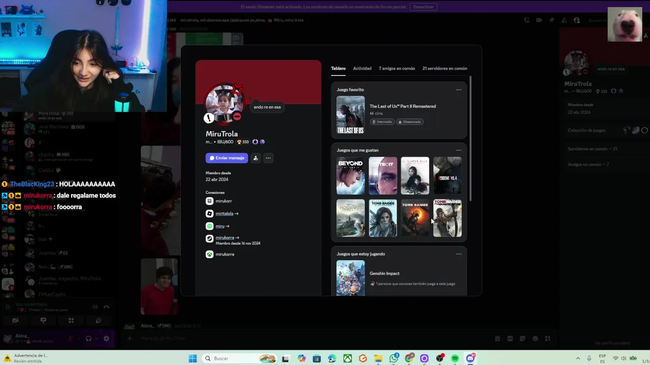Select the Hogwarts Legacy game cover

pos(350,218)
